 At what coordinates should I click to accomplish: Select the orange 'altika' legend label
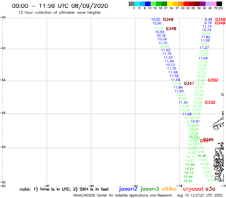[x=169, y=189]
